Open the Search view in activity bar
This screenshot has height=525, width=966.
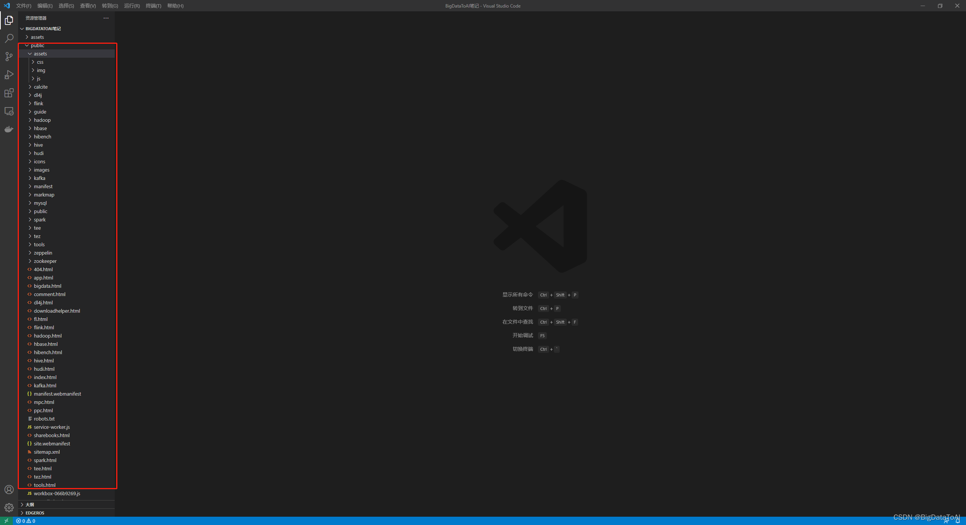9,38
